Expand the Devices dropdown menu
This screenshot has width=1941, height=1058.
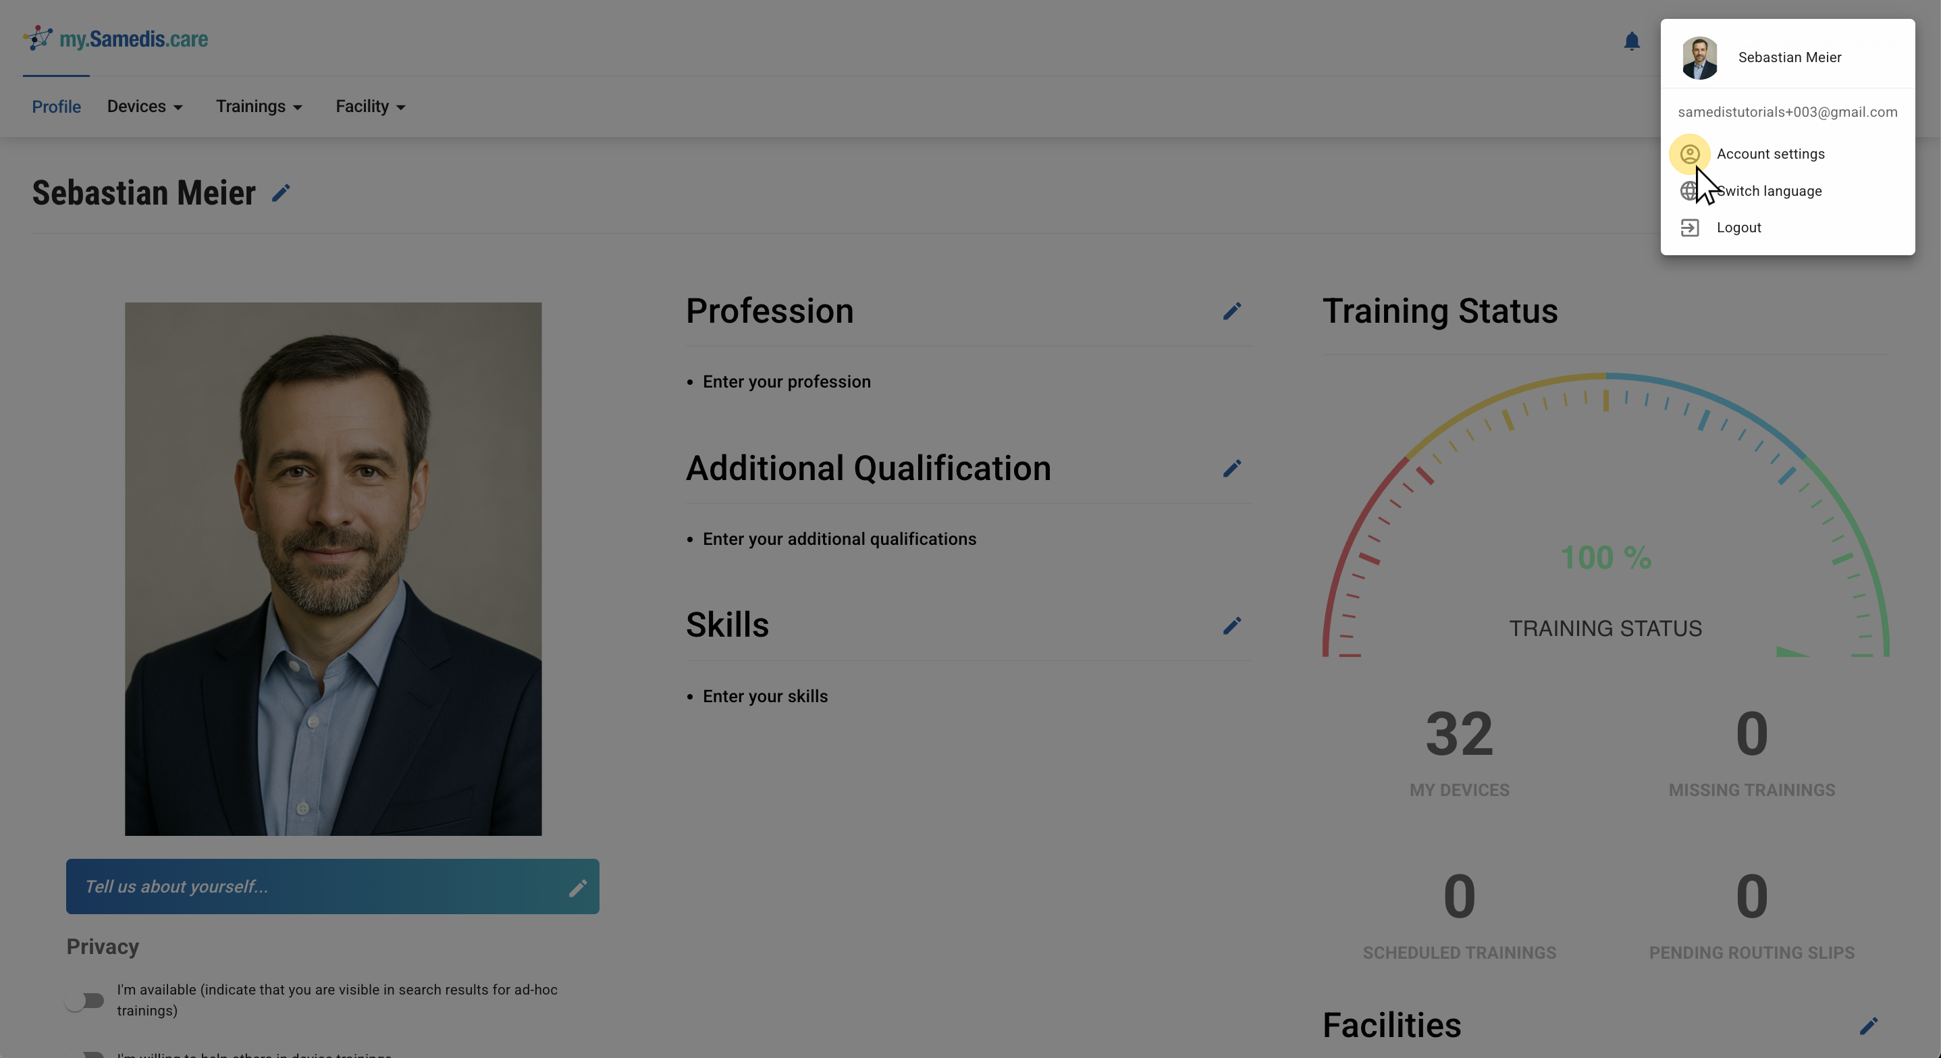[x=144, y=107]
